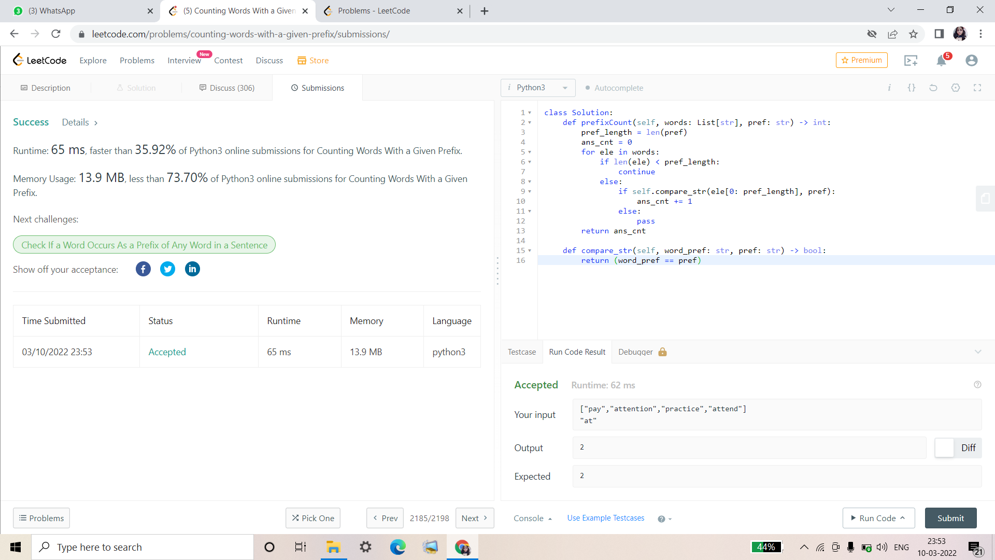Click Pick One random problem

pos(313,518)
